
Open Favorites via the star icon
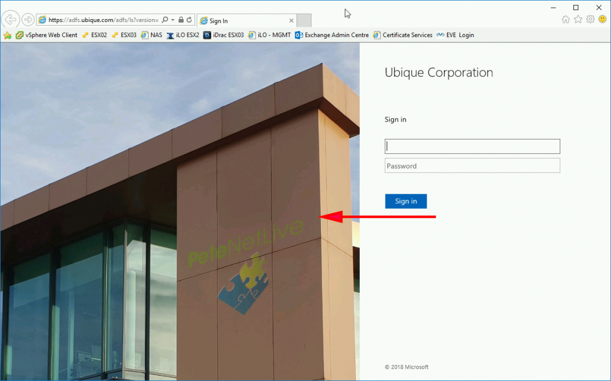point(578,20)
